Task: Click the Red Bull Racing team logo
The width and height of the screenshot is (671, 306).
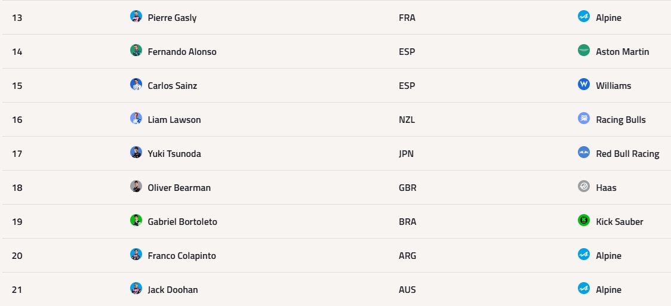Action: (584, 152)
